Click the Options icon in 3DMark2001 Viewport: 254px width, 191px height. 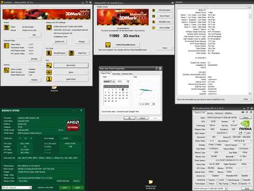pyautogui.click(x=6, y=70)
